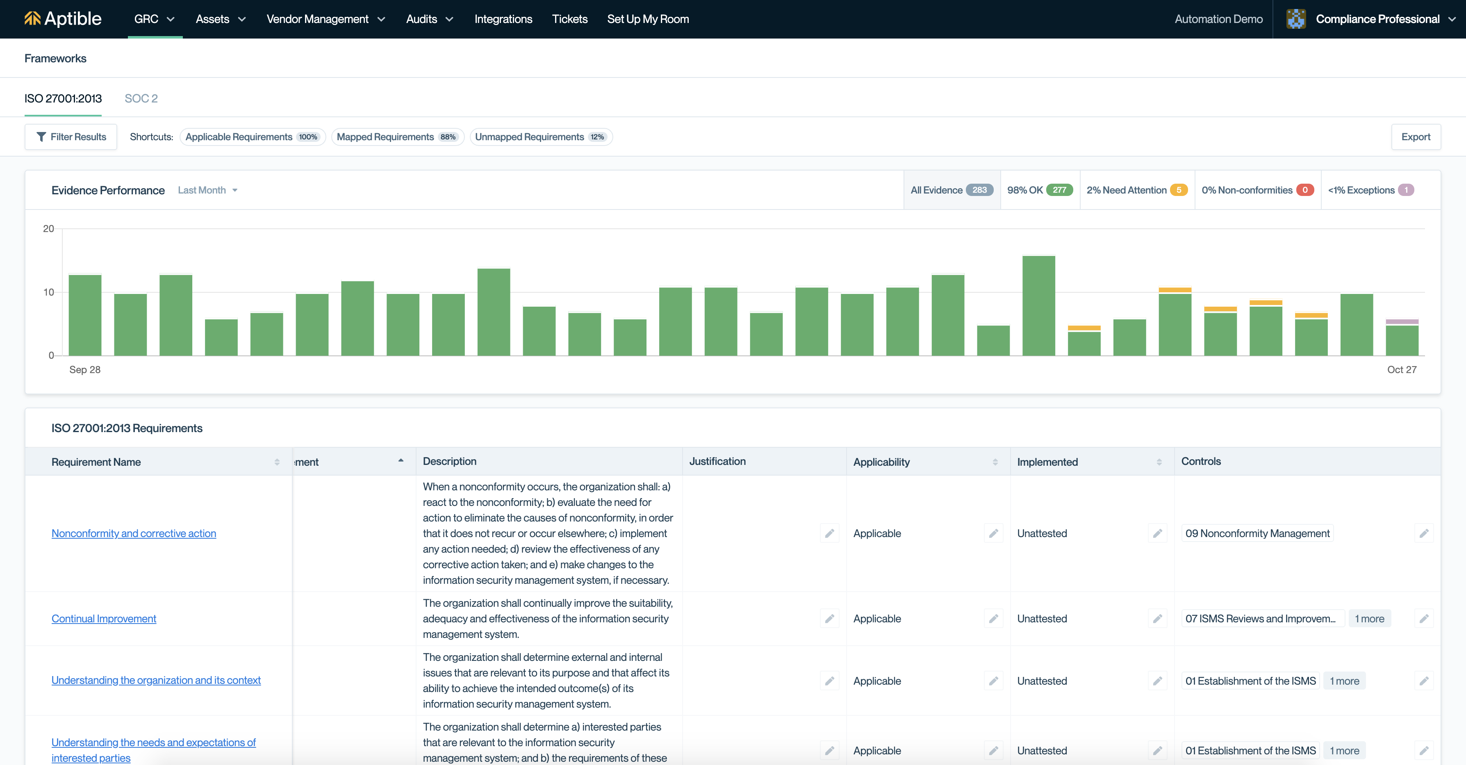
Task: Open Continual Improvement requirement link
Action: click(104, 619)
